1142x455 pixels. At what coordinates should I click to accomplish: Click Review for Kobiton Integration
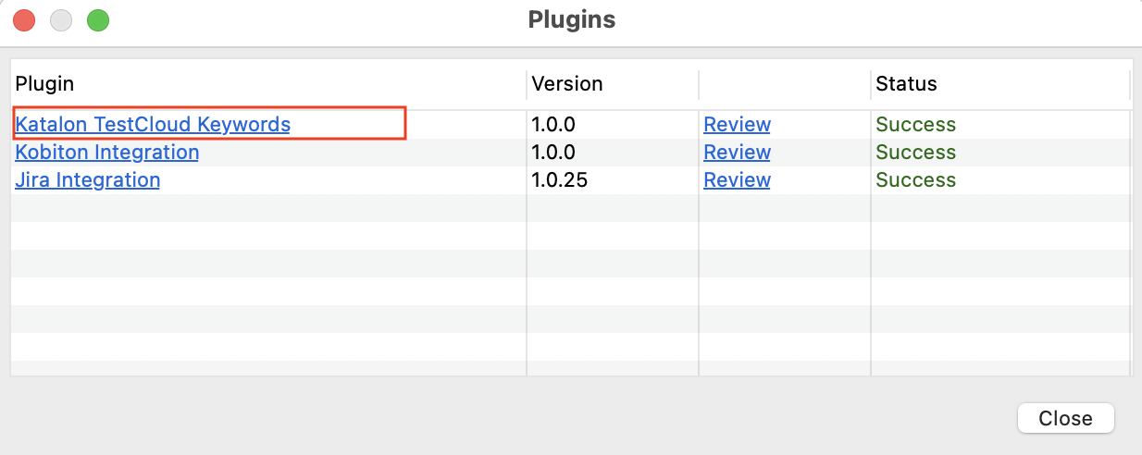coord(737,152)
